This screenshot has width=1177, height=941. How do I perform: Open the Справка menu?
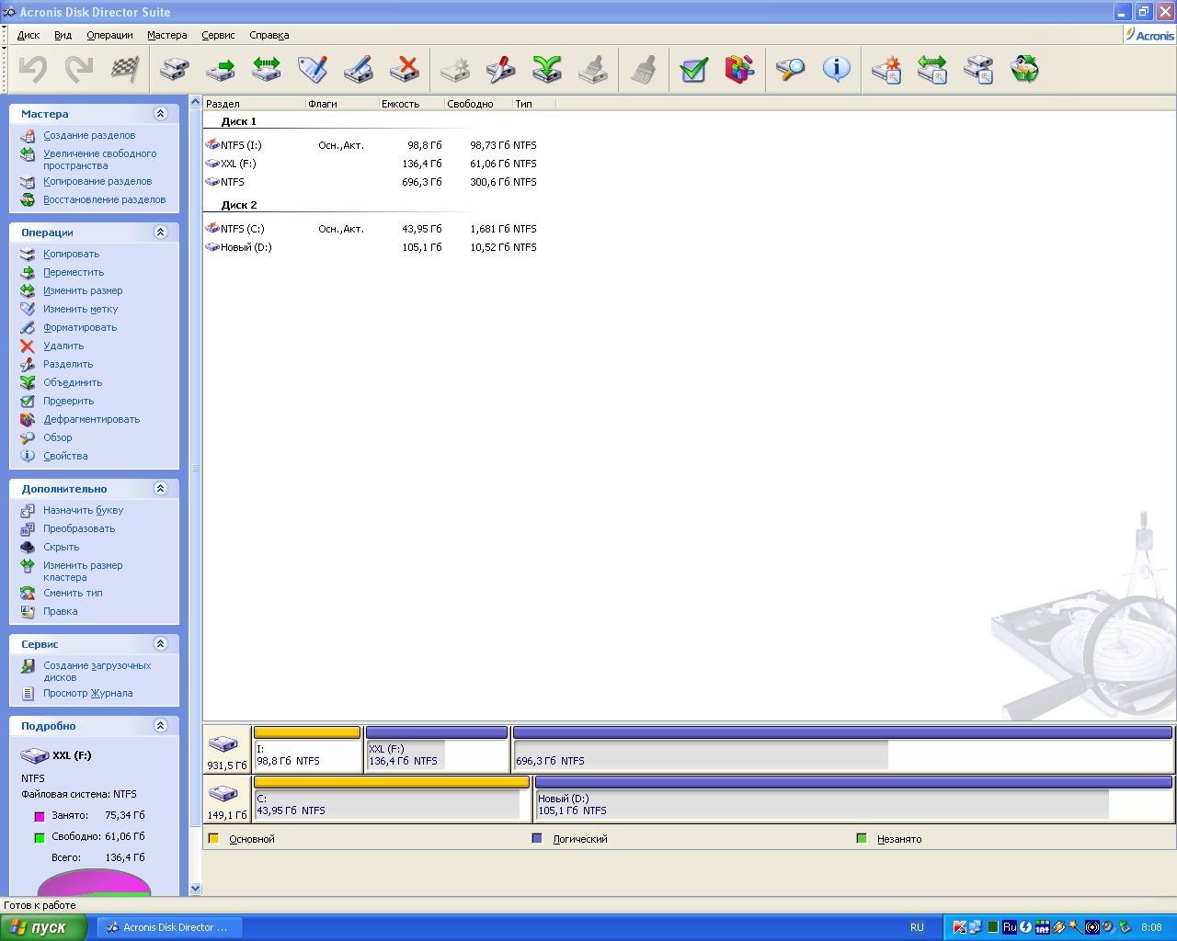click(x=269, y=35)
